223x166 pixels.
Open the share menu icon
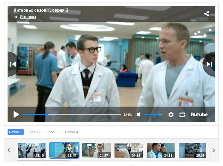tap(207, 14)
